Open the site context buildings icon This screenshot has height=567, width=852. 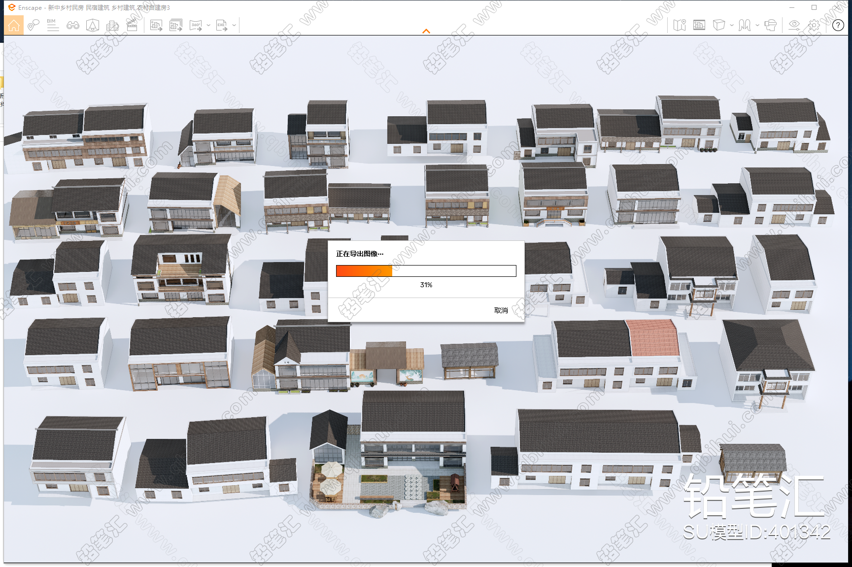pyautogui.click(x=112, y=25)
